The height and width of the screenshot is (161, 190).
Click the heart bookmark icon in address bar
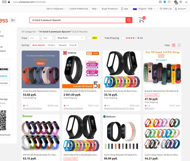coord(169,2)
